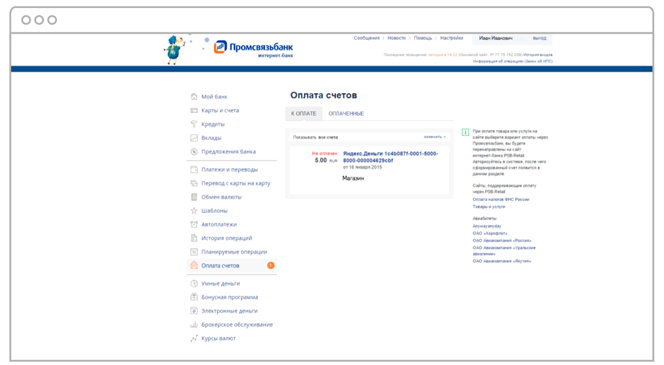Click the icon beside Перевод с карты на карту

[x=194, y=183]
